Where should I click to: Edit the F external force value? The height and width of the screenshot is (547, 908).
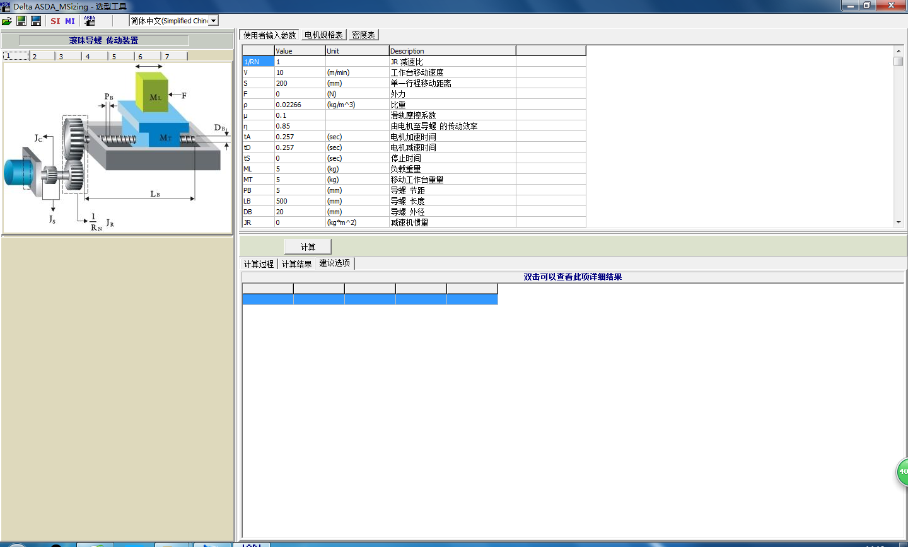pyautogui.click(x=300, y=94)
